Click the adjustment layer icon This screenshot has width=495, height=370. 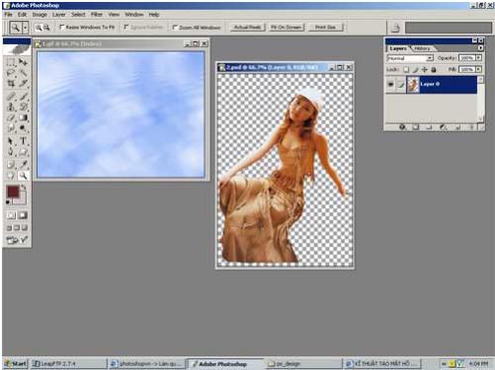[x=444, y=127]
